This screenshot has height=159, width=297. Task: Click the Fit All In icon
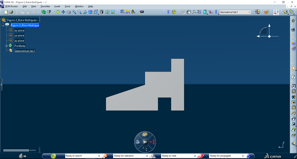coord(58,12)
